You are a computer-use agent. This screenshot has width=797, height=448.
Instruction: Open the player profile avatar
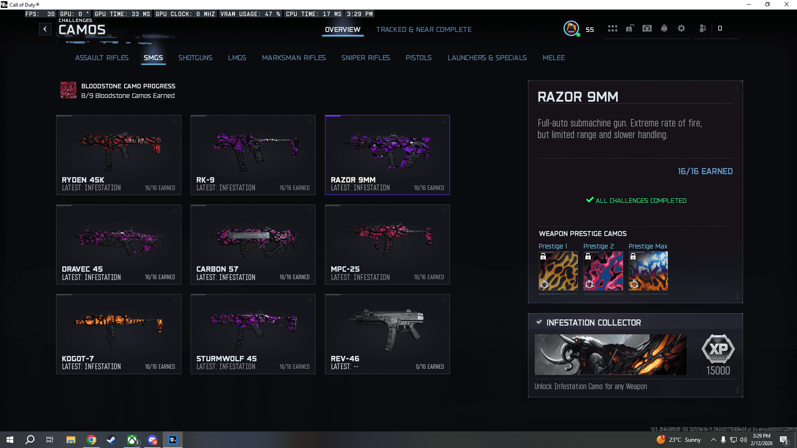[571, 29]
